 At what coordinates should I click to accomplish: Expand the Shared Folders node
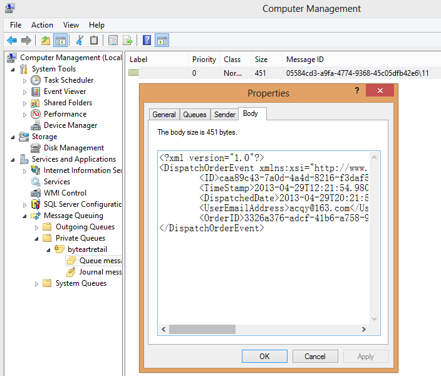click(24, 103)
